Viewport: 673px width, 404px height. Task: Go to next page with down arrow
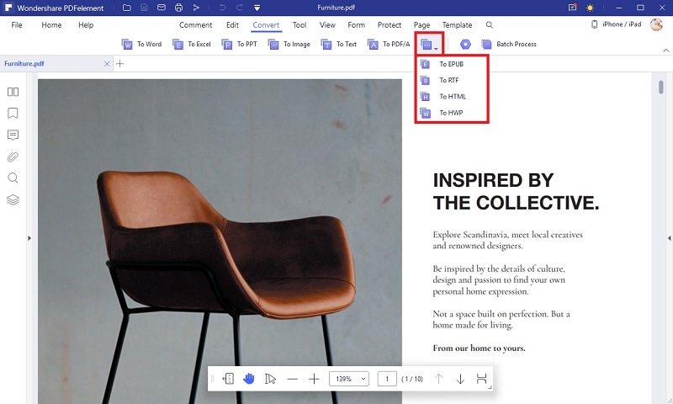pos(460,379)
